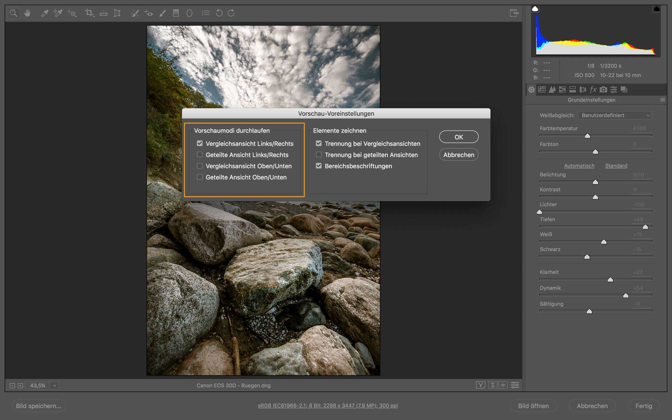672x420 pixels.
Task: Click the Klarheit slider handle
Action: [610, 280]
